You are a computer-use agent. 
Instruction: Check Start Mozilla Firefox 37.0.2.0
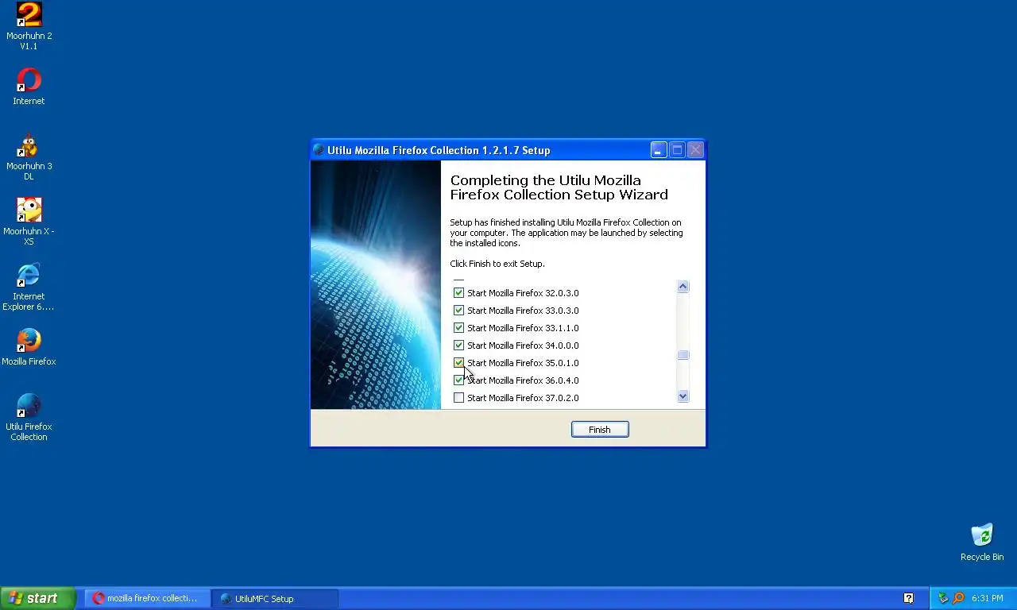(x=458, y=398)
